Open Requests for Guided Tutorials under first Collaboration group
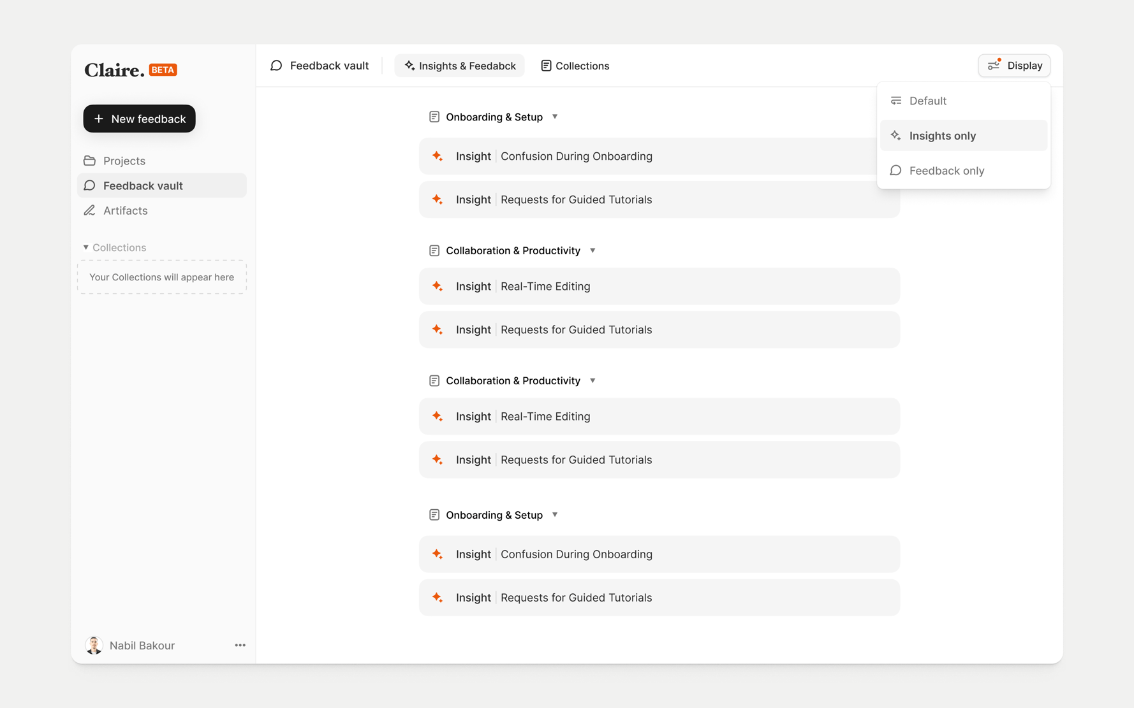This screenshot has height=708, width=1134. pyautogui.click(x=659, y=329)
